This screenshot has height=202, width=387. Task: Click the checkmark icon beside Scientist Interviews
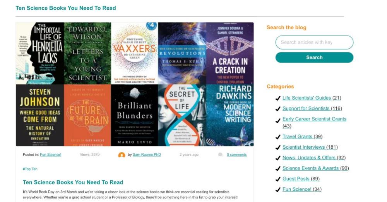click(278, 148)
